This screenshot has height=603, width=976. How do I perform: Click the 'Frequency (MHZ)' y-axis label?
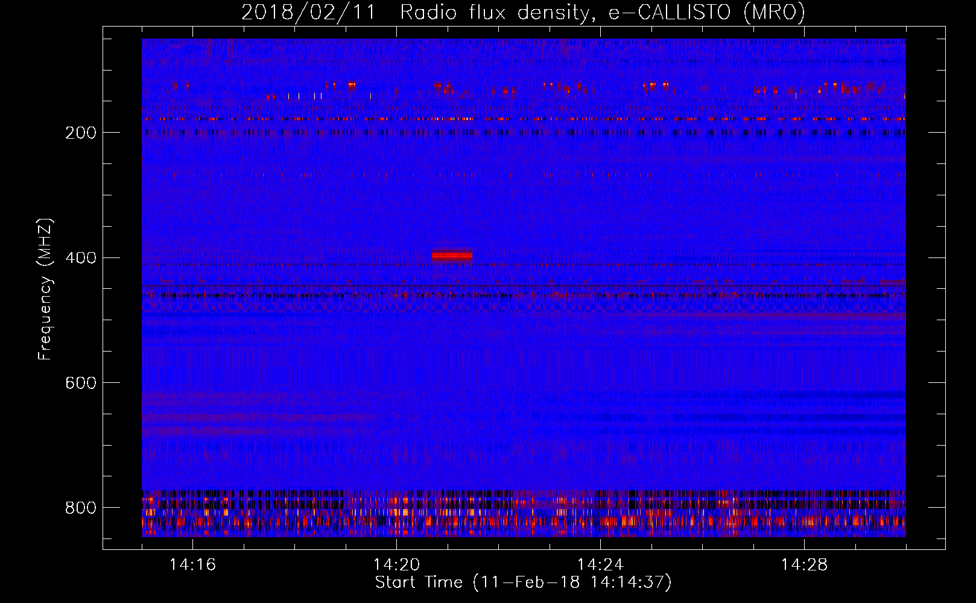[x=45, y=289]
